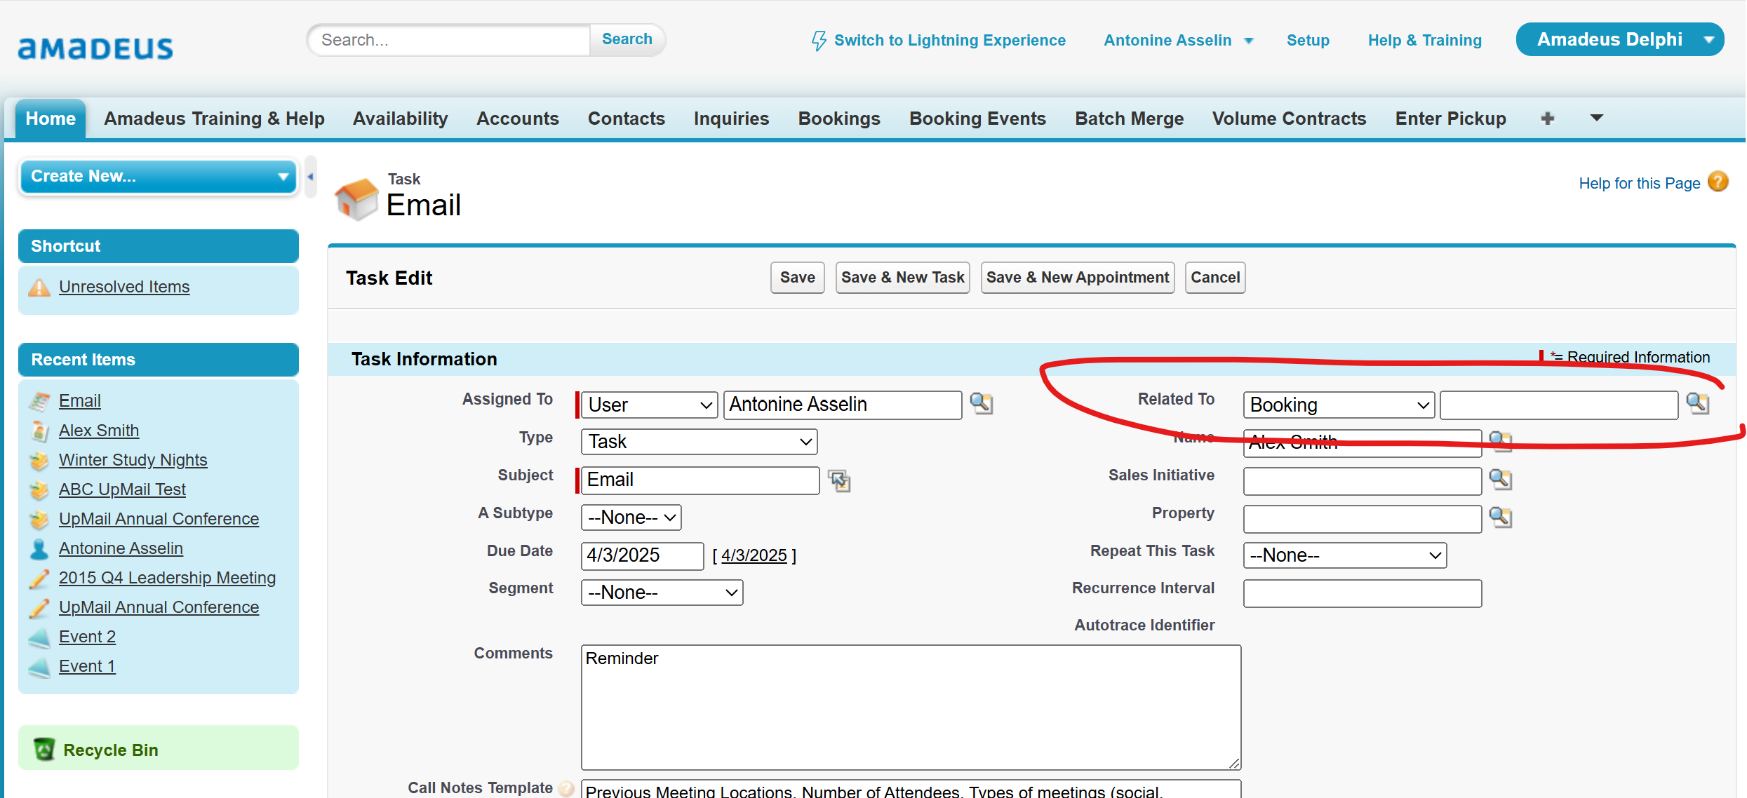This screenshot has height=798, width=1747.
Task: Open the Type dropdown set to Task
Action: pos(699,442)
